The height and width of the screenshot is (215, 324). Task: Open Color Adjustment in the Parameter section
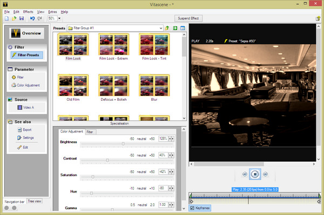[x=25, y=85]
